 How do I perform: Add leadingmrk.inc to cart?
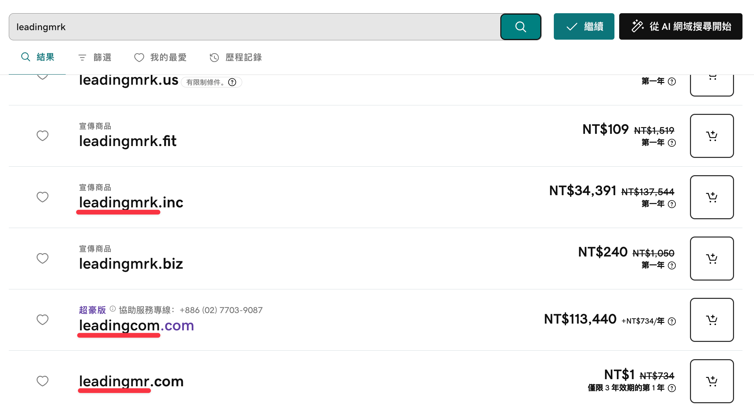(712, 197)
